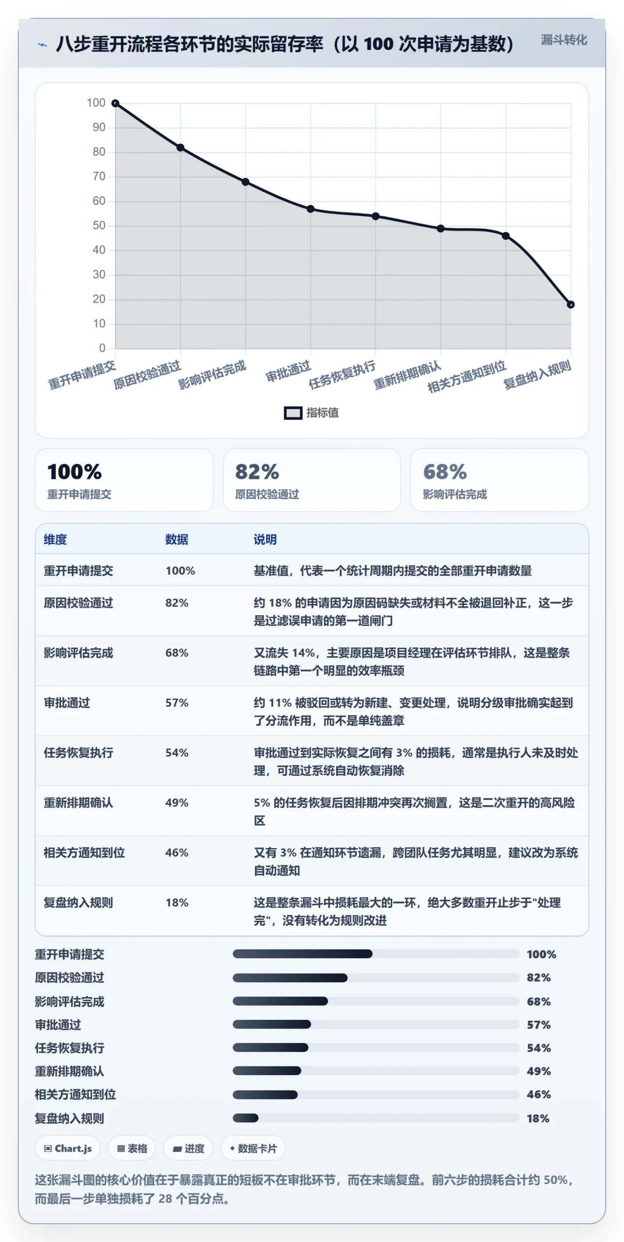Image resolution: width=624 pixels, height=1242 pixels.
Task: Select table row 相关方通知到位
Action: coord(312,861)
